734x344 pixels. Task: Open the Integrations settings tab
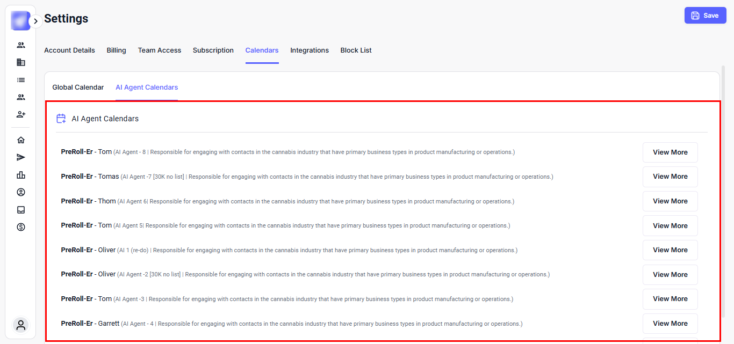(310, 50)
